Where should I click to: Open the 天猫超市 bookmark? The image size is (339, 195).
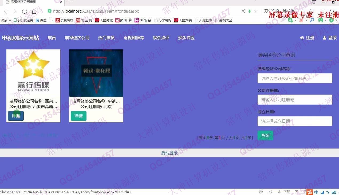pyautogui.click(x=203, y=20)
